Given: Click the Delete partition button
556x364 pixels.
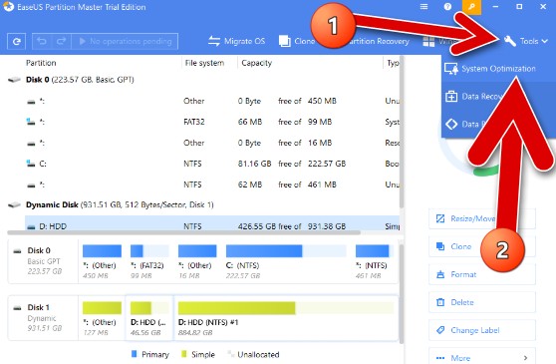Looking at the screenshot, I should pyautogui.click(x=482, y=302).
